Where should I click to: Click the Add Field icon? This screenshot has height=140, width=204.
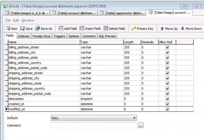pos(61,29)
